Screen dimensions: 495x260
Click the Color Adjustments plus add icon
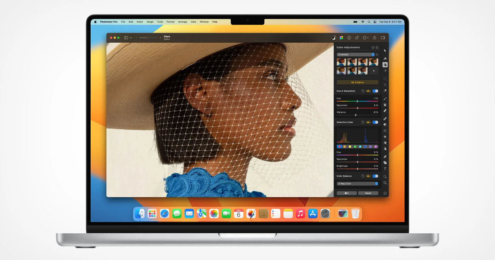377,47
